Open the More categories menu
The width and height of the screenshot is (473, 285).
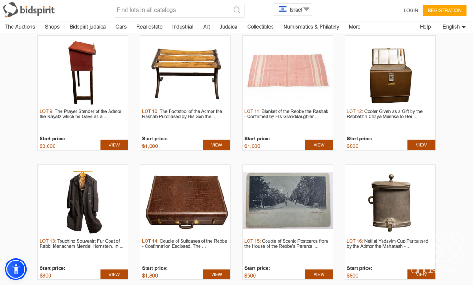[x=354, y=27]
